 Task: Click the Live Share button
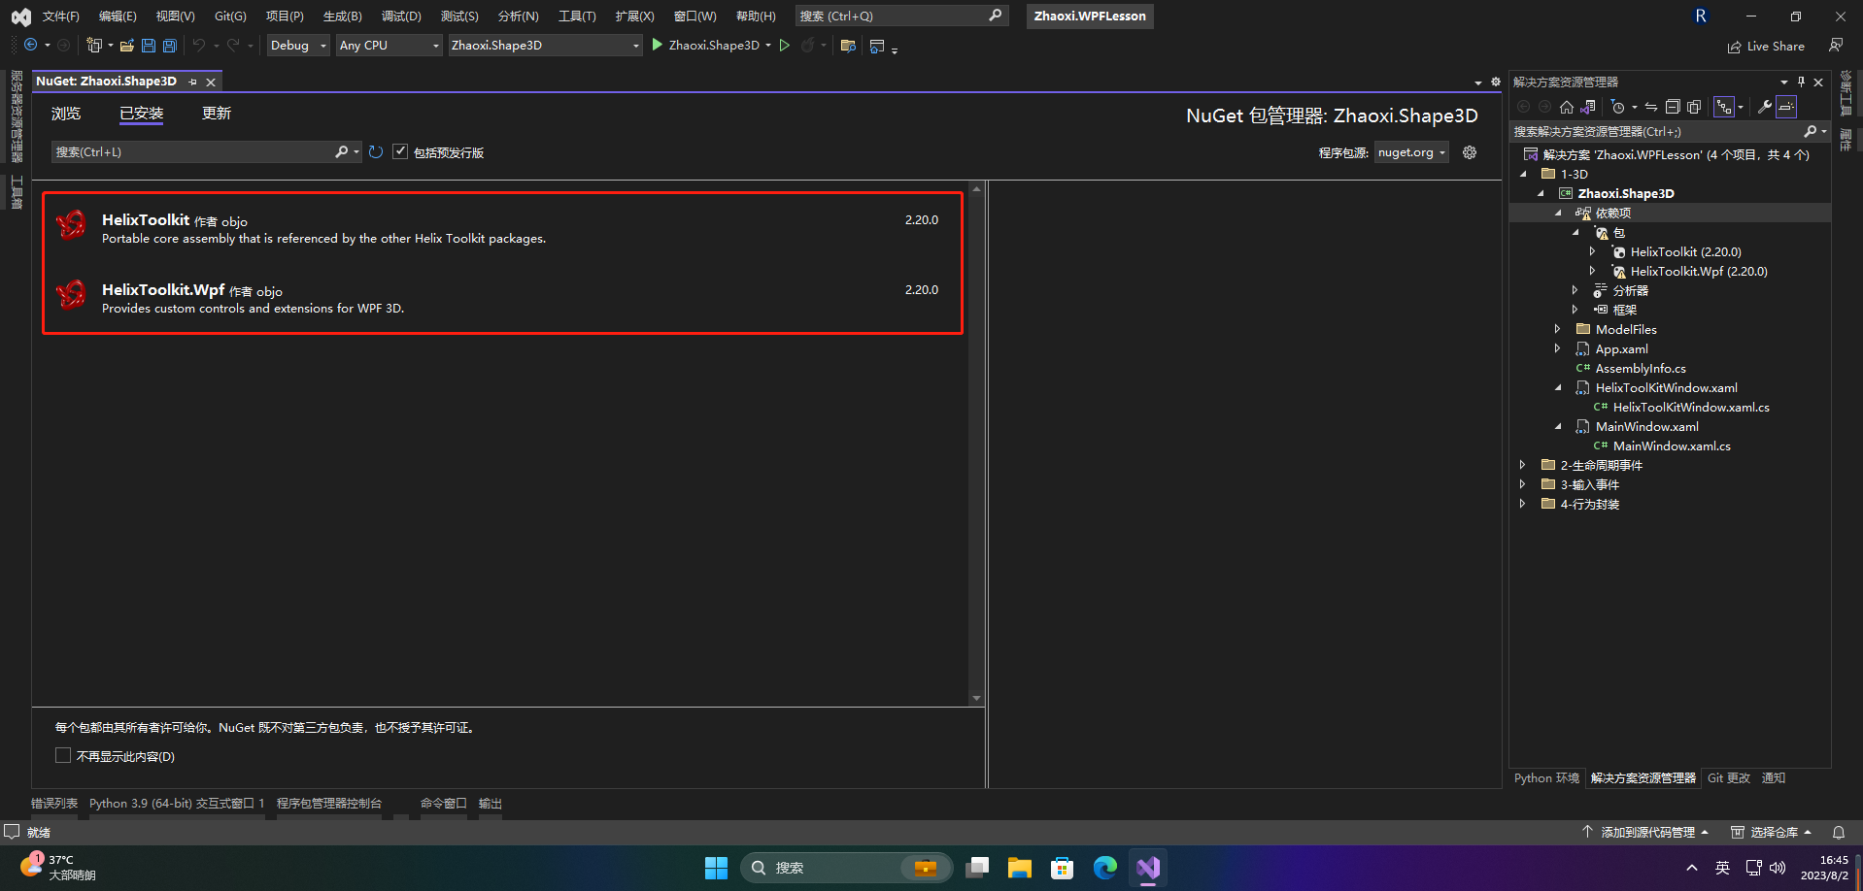(1766, 47)
